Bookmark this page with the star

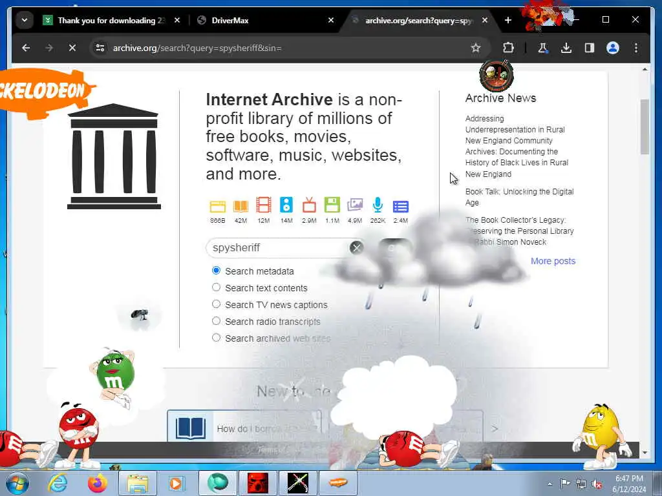[x=476, y=48]
